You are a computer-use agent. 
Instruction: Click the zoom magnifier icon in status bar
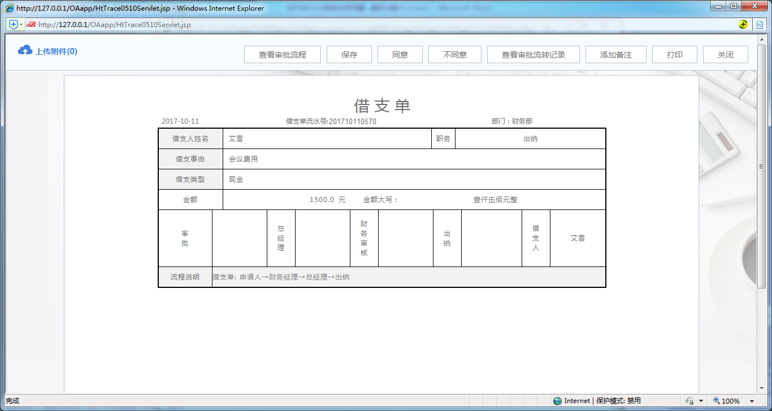pos(715,400)
